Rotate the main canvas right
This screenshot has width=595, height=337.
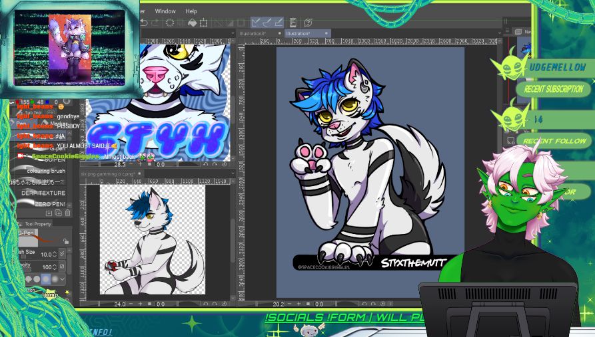point(373,304)
